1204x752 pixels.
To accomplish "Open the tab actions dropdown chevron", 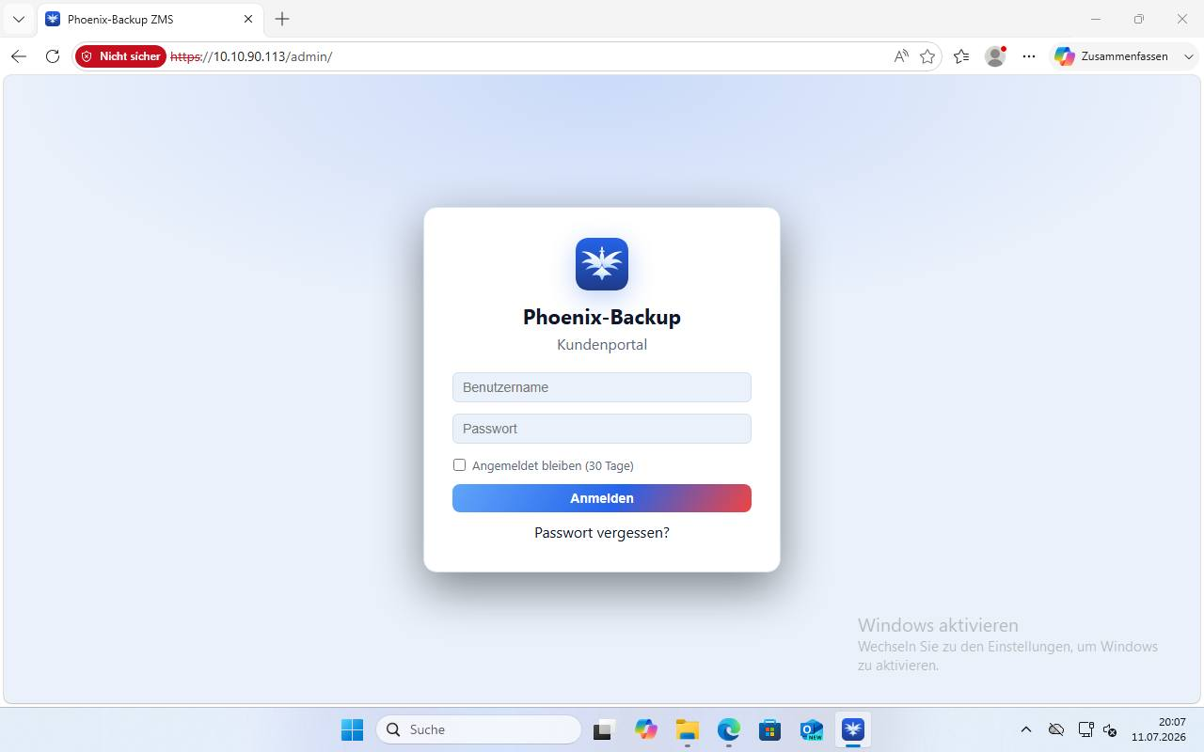I will (x=19, y=19).
